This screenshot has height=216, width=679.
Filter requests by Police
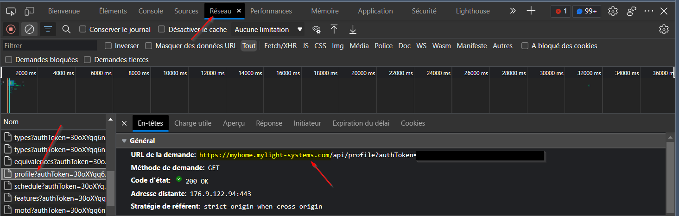[x=384, y=45]
